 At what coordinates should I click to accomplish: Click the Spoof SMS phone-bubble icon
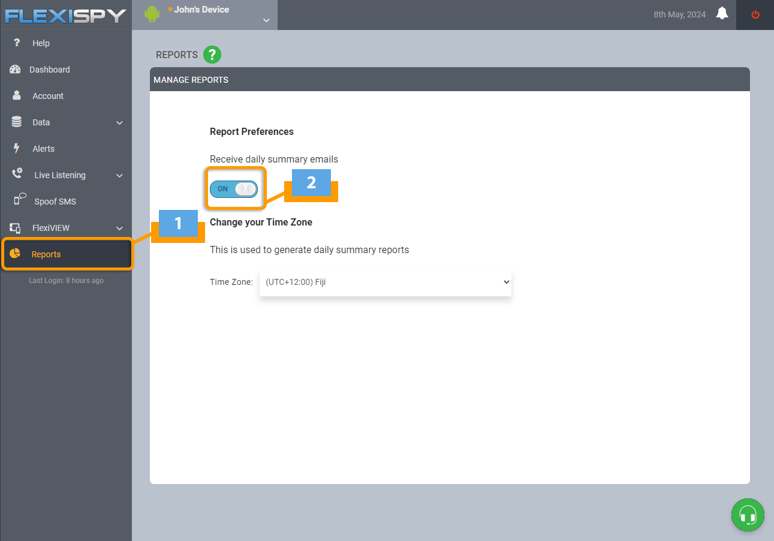click(20, 200)
